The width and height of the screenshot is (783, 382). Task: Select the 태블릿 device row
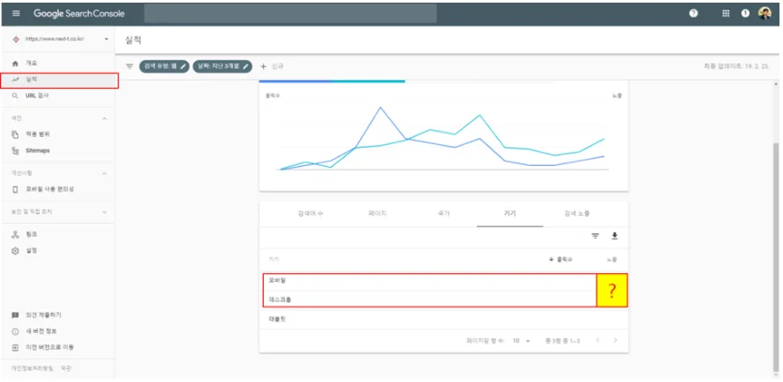click(278, 319)
